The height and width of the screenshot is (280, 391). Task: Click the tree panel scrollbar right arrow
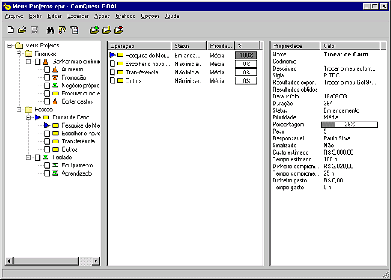(96, 261)
